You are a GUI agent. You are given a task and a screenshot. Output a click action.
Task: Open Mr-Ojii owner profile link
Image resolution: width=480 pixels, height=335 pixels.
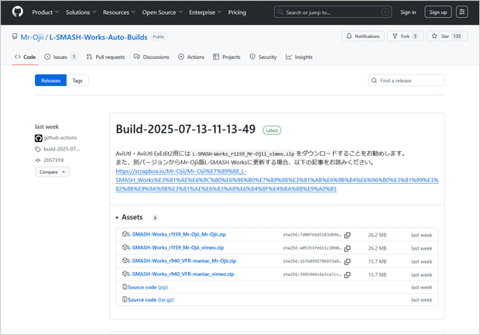(33, 37)
